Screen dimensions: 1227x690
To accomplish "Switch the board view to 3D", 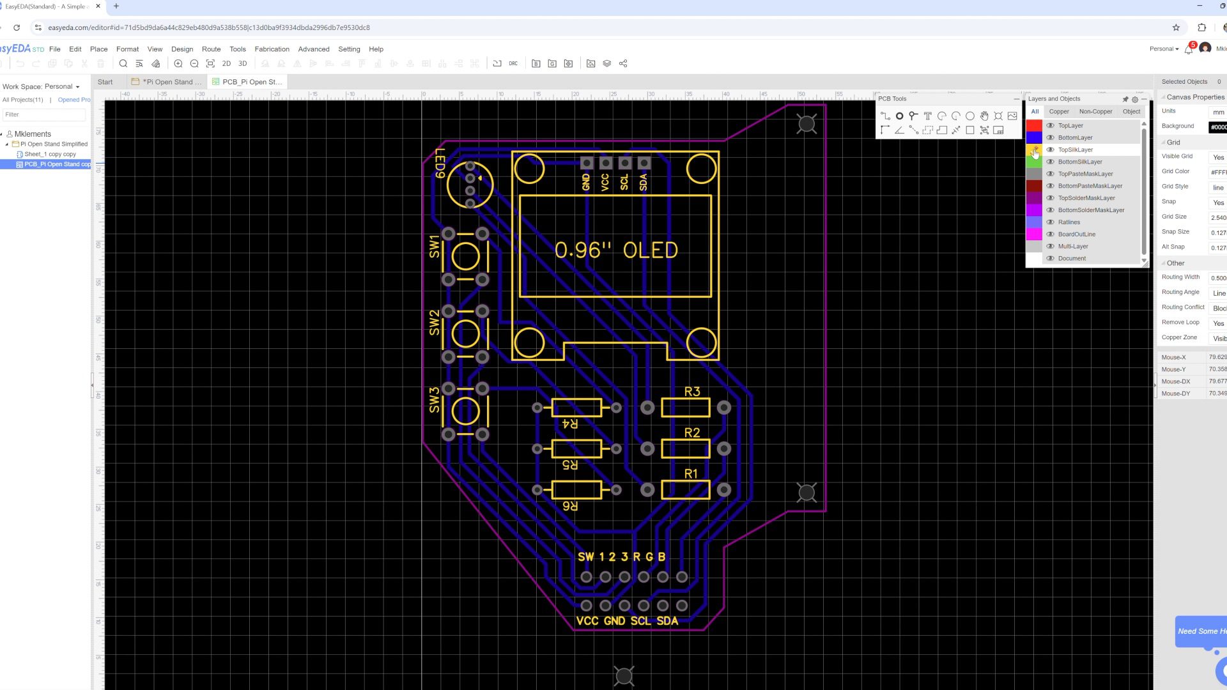I will (242, 63).
